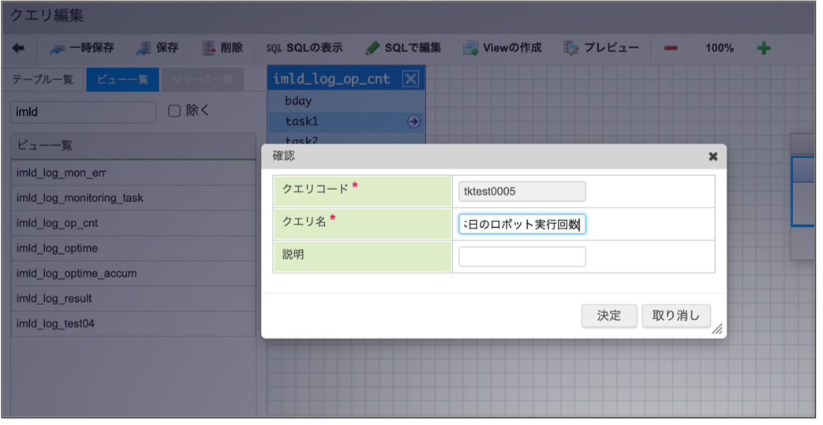
Task: Click the 削除 delete icon
Action: pos(208,48)
